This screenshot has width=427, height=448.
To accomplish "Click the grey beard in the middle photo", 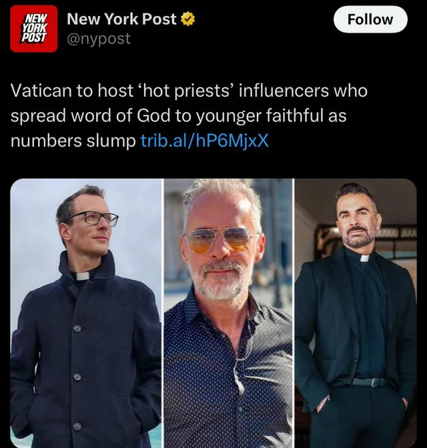I will pyautogui.click(x=219, y=281).
